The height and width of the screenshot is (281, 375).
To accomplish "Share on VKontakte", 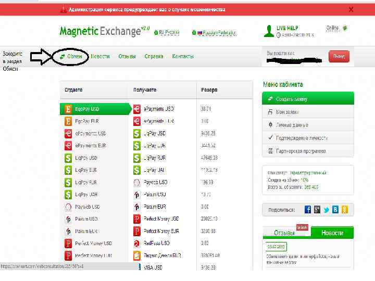I will (335, 210).
